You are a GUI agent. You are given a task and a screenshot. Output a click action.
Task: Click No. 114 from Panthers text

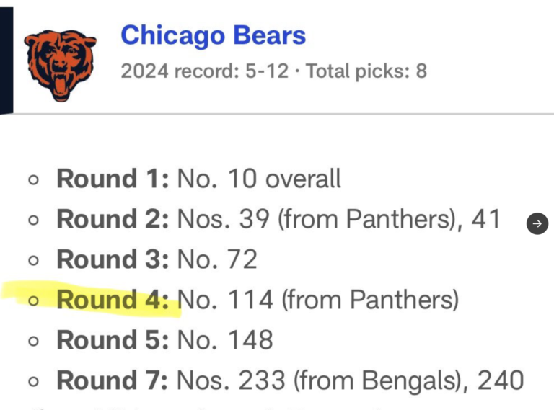click(318, 300)
